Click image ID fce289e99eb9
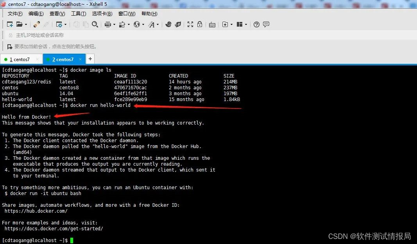Viewport: 417px width, 244px height. pos(131,99)
